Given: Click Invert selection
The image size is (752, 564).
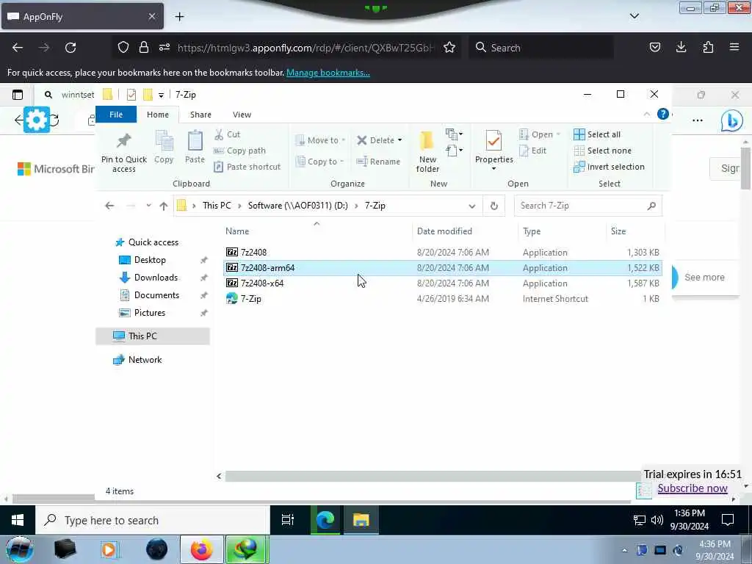Looking at the screenshot, I should coord(609,167).
